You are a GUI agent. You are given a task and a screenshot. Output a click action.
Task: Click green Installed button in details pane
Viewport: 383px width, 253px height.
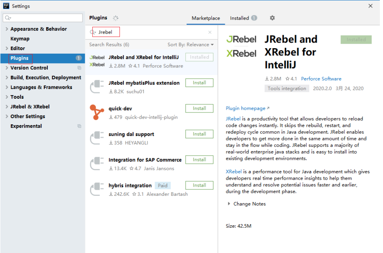click(x=356, y=39)
